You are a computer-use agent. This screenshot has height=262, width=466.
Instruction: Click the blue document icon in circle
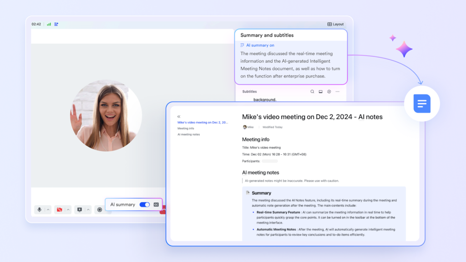tap(421, 104)
